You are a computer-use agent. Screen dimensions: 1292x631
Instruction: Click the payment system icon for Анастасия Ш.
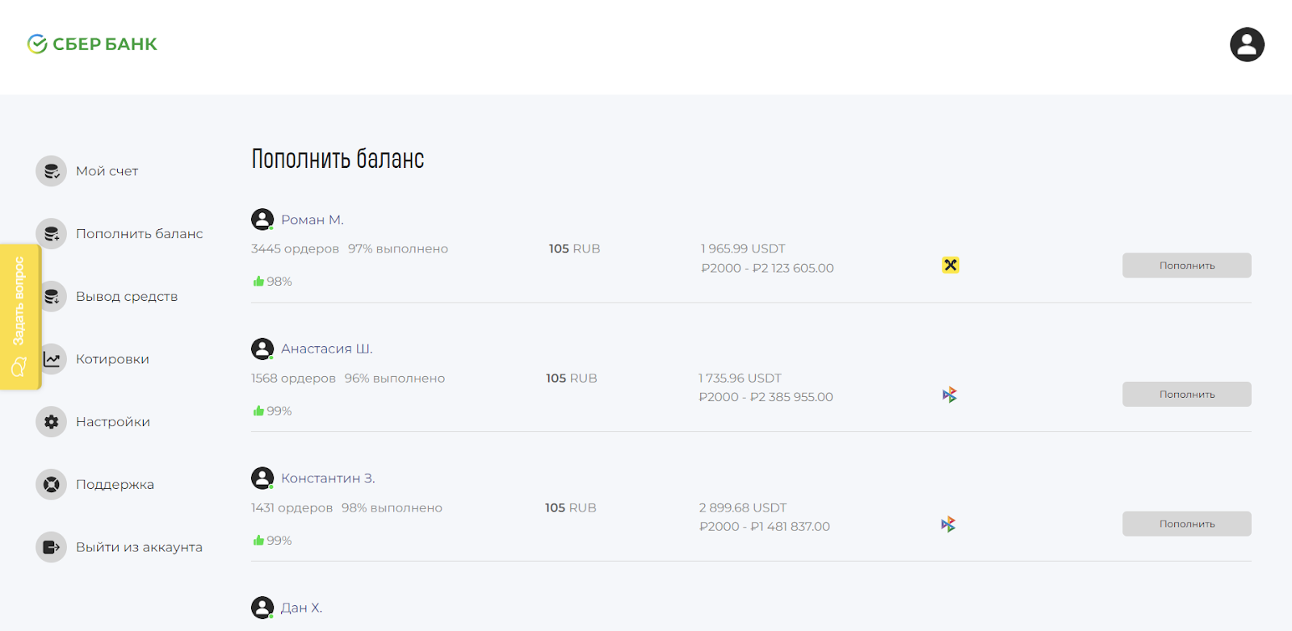coord(950,395)
